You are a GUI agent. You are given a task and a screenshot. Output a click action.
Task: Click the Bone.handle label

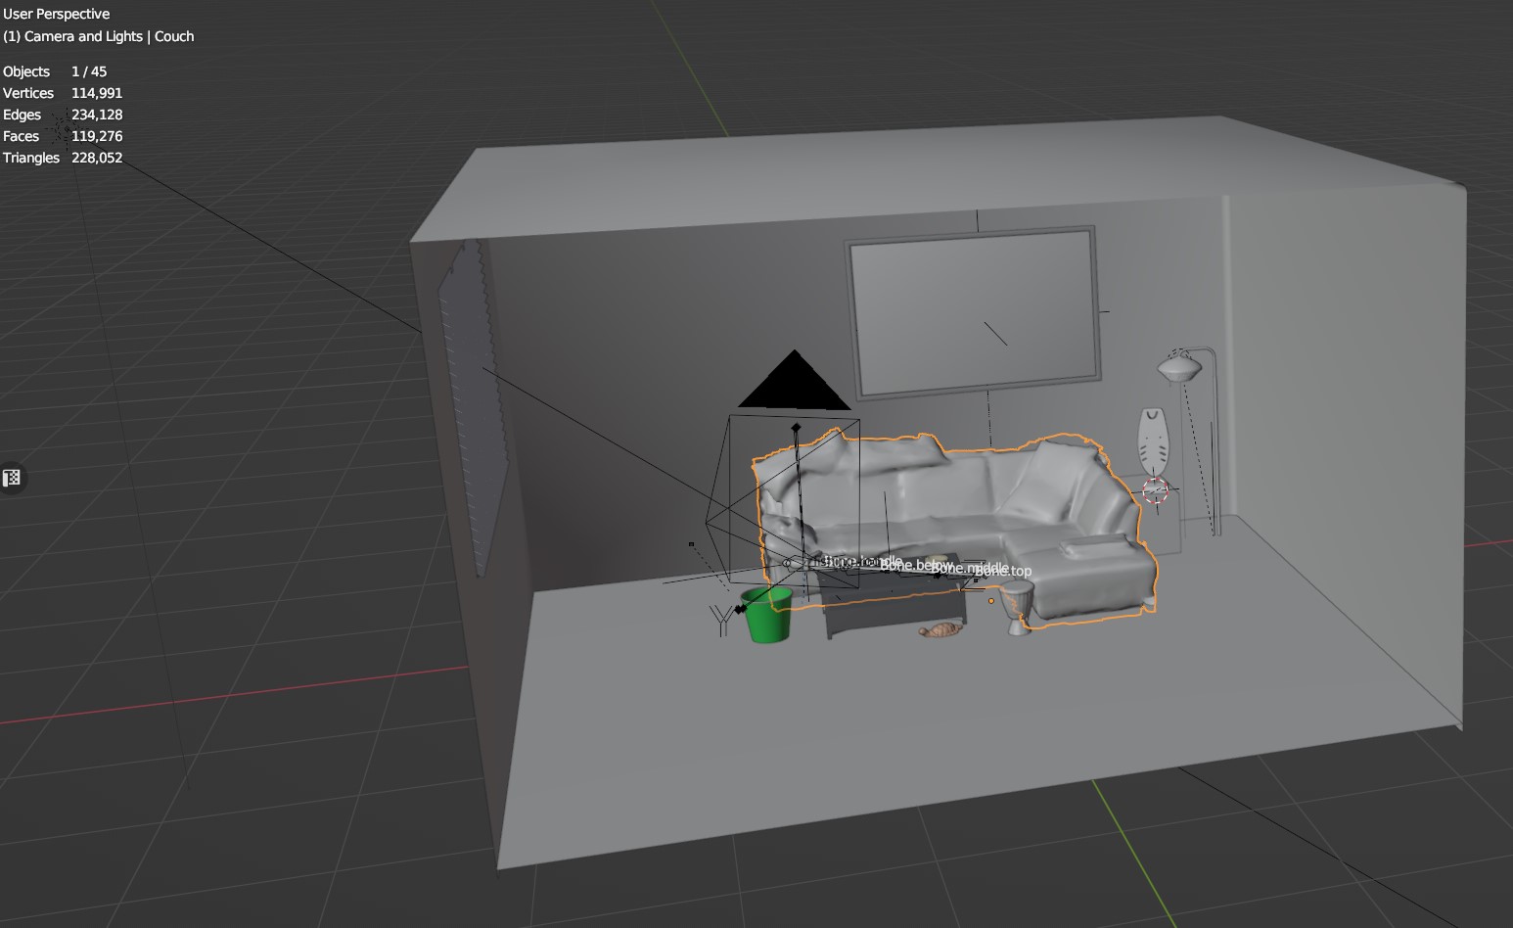coord(861,561)
